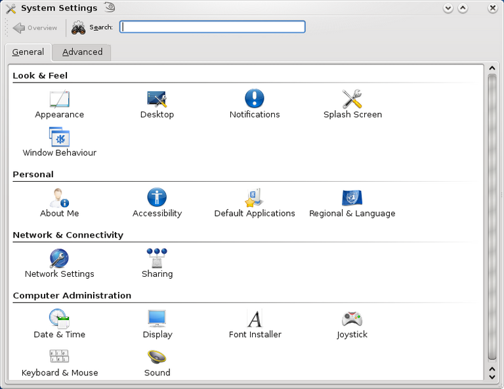Open the Keyboard & Mouse icon
Viewport: 504px width, 389px height.
point(60,356)
